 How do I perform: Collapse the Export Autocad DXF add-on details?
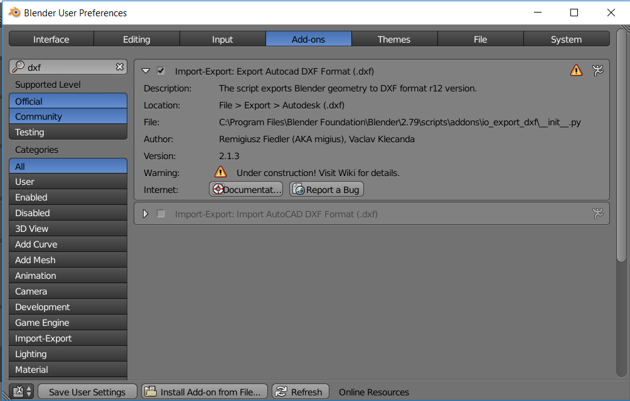pos(146,71)
